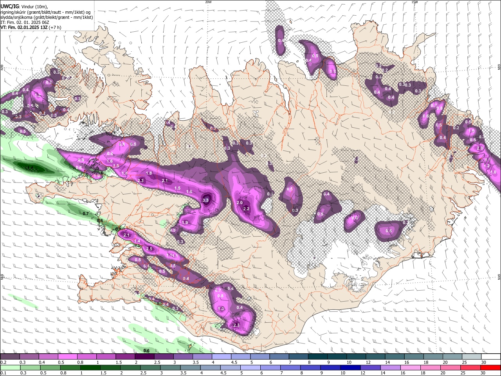Click the dark mauve swatch between 0.2 and 0.3
501x376 pixels.
10,356
